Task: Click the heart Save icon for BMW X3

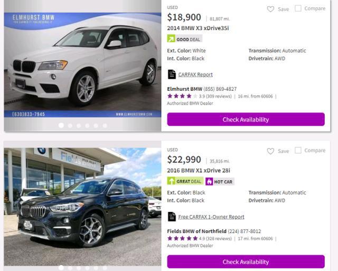Action: (270, 9)
